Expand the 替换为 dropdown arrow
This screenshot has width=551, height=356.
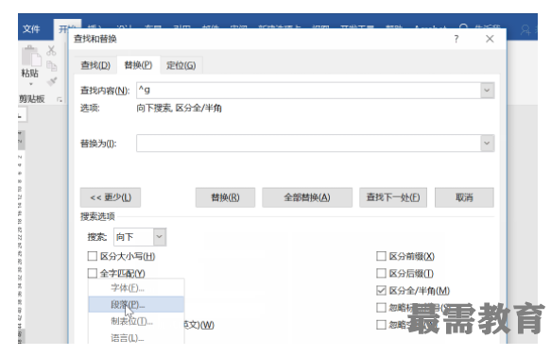(487, 144)
